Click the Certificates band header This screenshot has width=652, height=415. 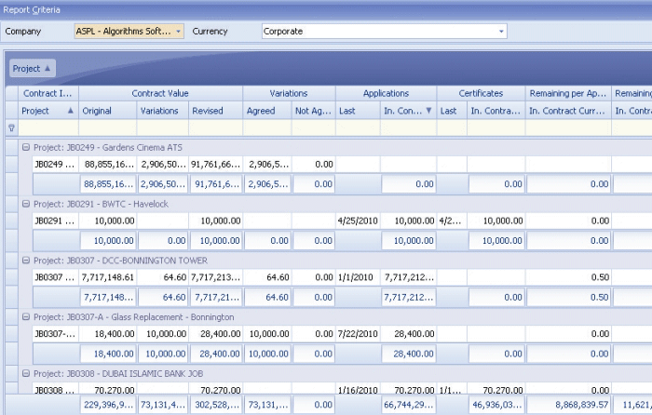[x=482, y=93]
